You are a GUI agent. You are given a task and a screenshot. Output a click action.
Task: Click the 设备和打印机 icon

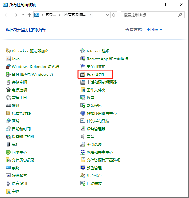tap(8, 137)
